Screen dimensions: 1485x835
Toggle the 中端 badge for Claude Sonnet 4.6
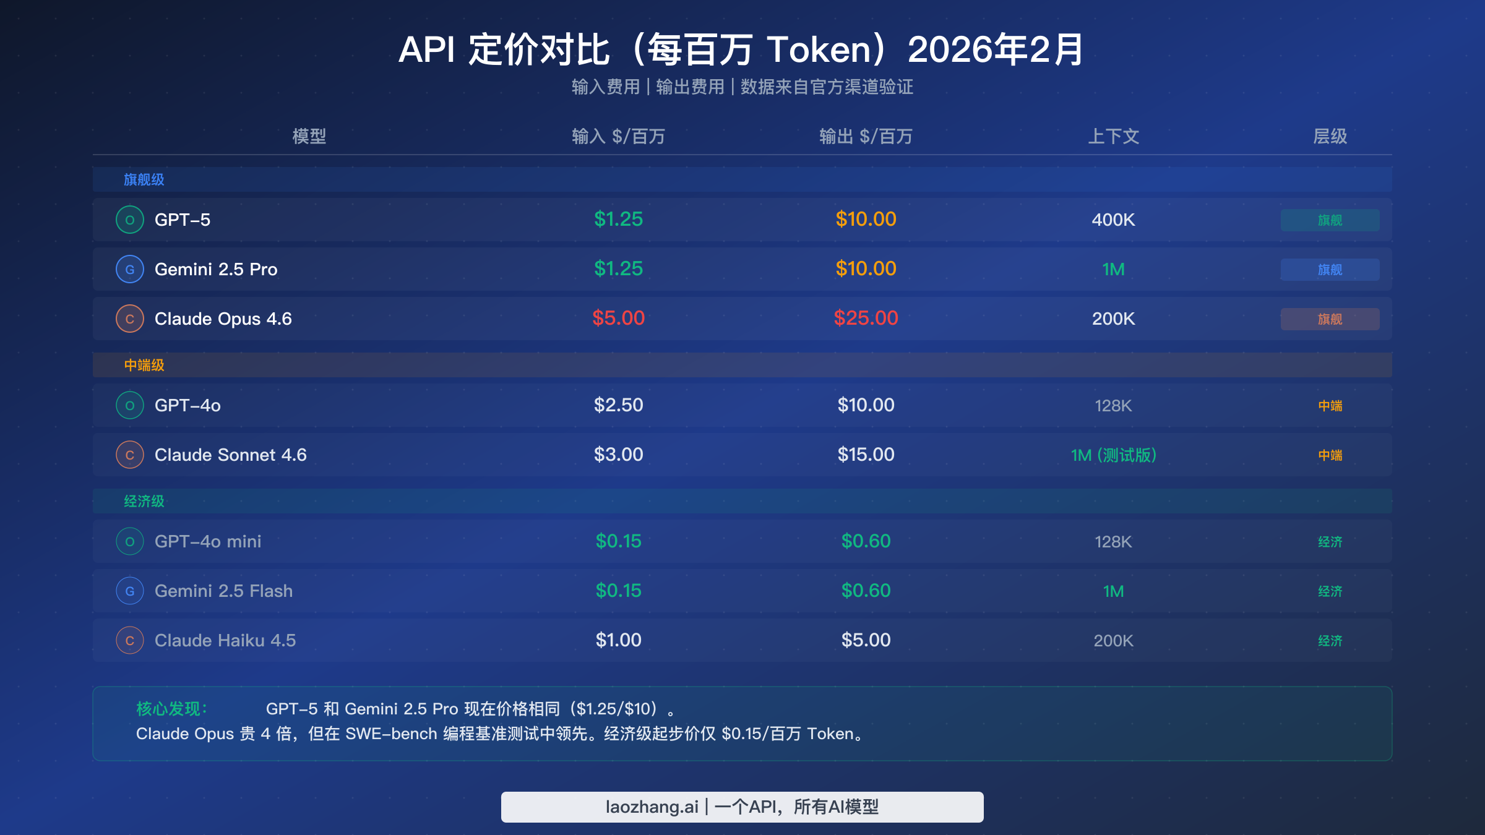[x=1329, y=455]
